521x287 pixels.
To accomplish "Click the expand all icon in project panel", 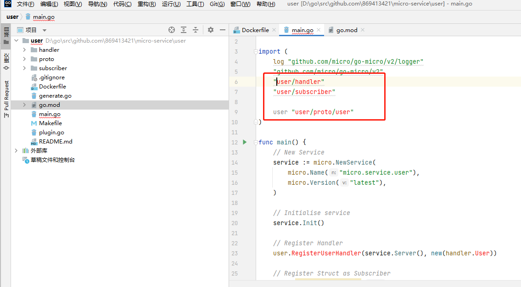I will tap(184, 30).
